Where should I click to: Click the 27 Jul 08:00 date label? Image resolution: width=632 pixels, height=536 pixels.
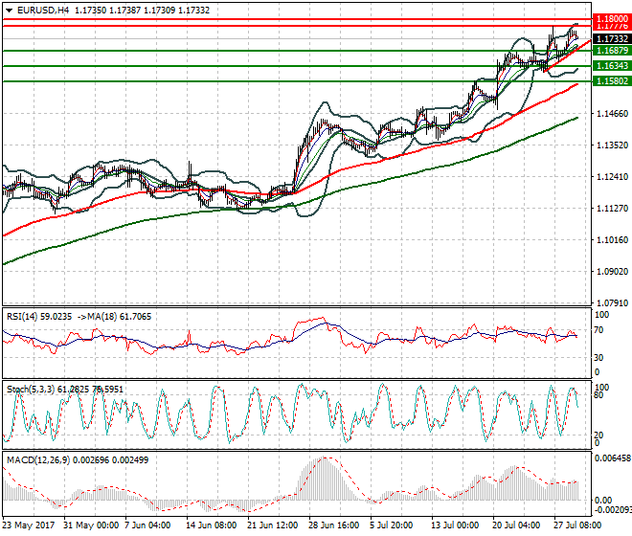[576, 525]
